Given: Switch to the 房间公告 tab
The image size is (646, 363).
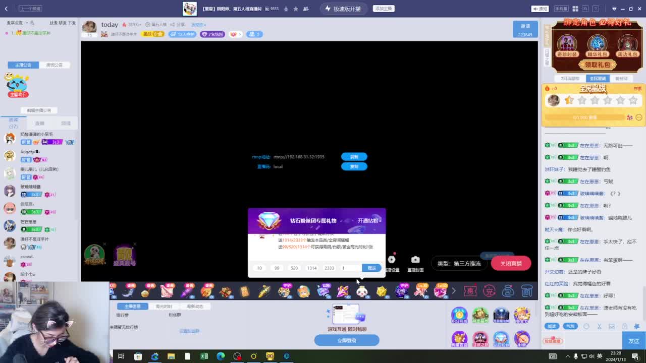Looking at the screenshot, I should (x=54, y=65).
